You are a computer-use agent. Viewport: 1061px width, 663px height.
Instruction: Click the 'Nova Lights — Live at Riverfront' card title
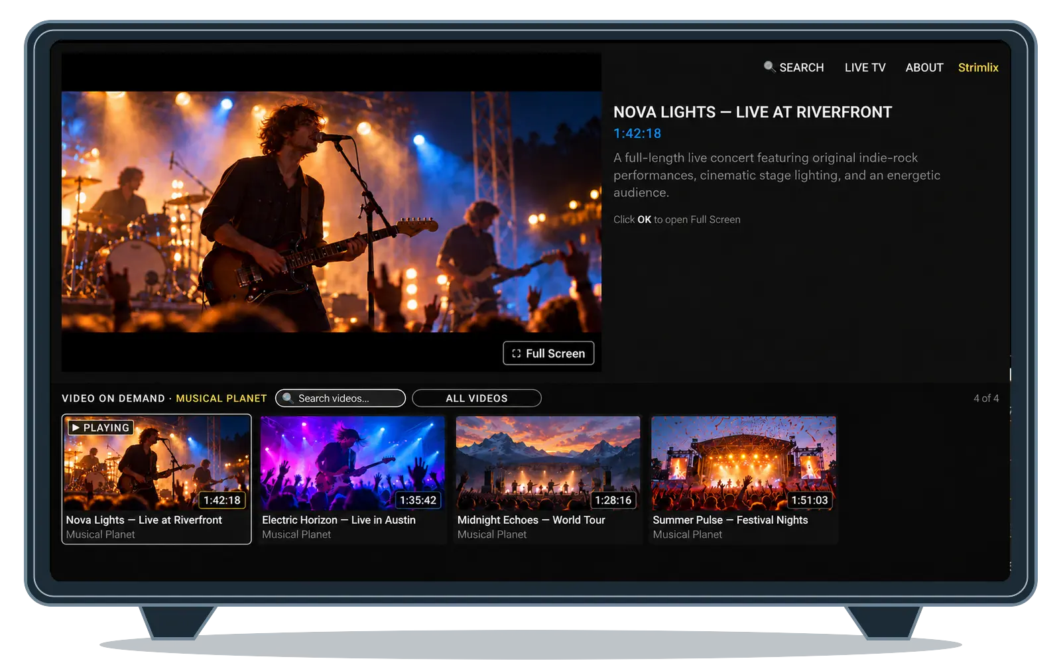pos(144,520)
